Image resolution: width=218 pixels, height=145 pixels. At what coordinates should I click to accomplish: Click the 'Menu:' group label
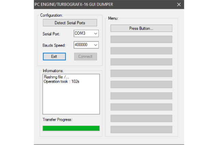tap(113, 18)
